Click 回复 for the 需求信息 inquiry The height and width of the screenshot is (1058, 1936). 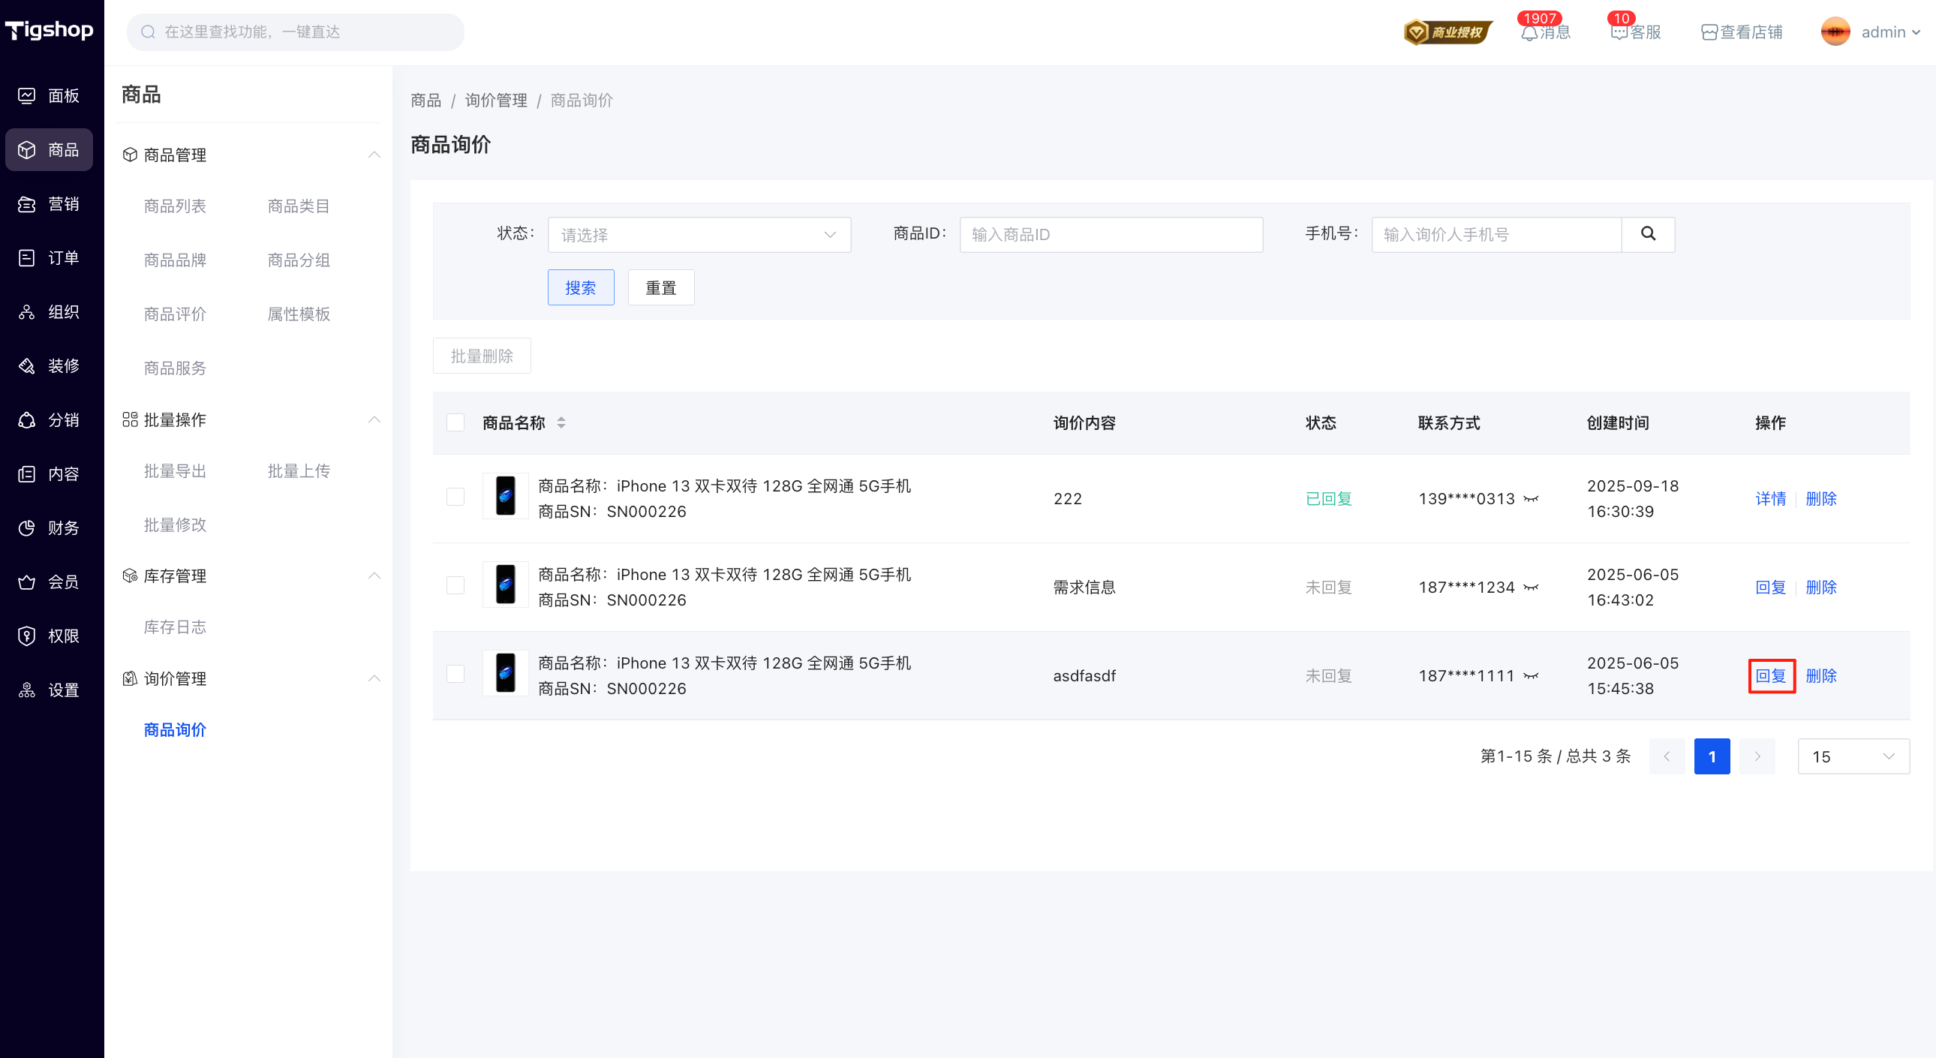point(1770,588)
